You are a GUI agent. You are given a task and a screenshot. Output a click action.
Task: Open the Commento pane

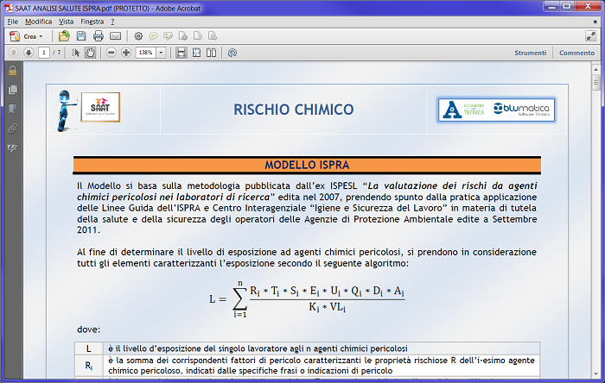[x=576, y=53]
